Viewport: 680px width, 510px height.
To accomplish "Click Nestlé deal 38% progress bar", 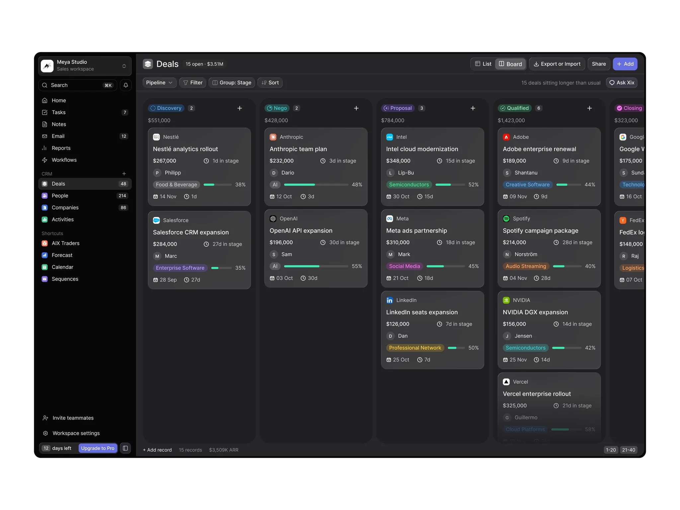I will pos(217,185).
